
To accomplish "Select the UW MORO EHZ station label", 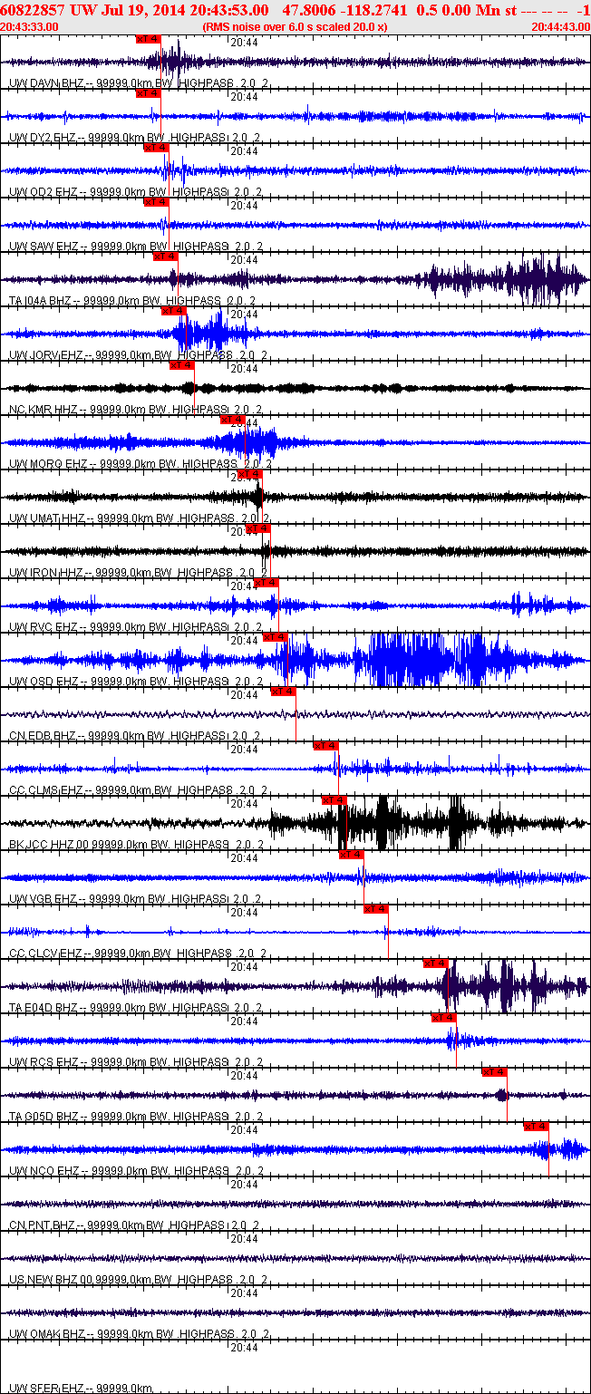I will pyautogui.click(x=48, y=463).
